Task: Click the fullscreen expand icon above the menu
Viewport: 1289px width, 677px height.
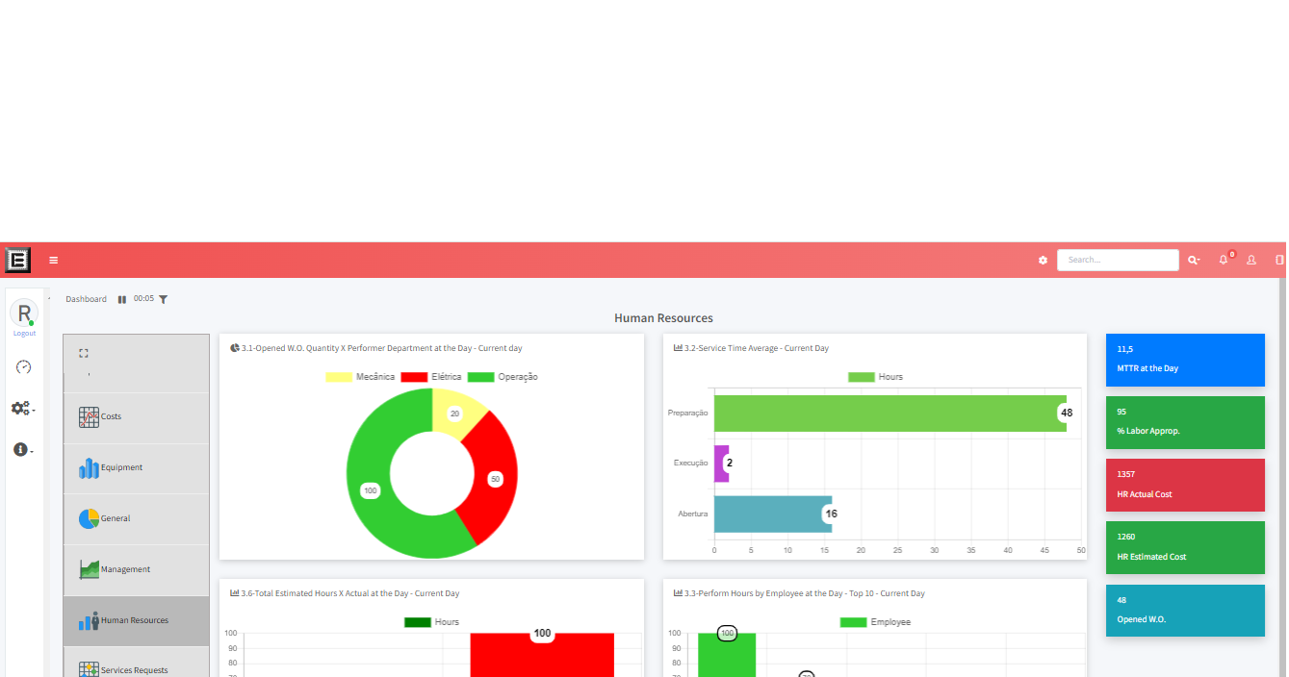Action: click(85, 353)
